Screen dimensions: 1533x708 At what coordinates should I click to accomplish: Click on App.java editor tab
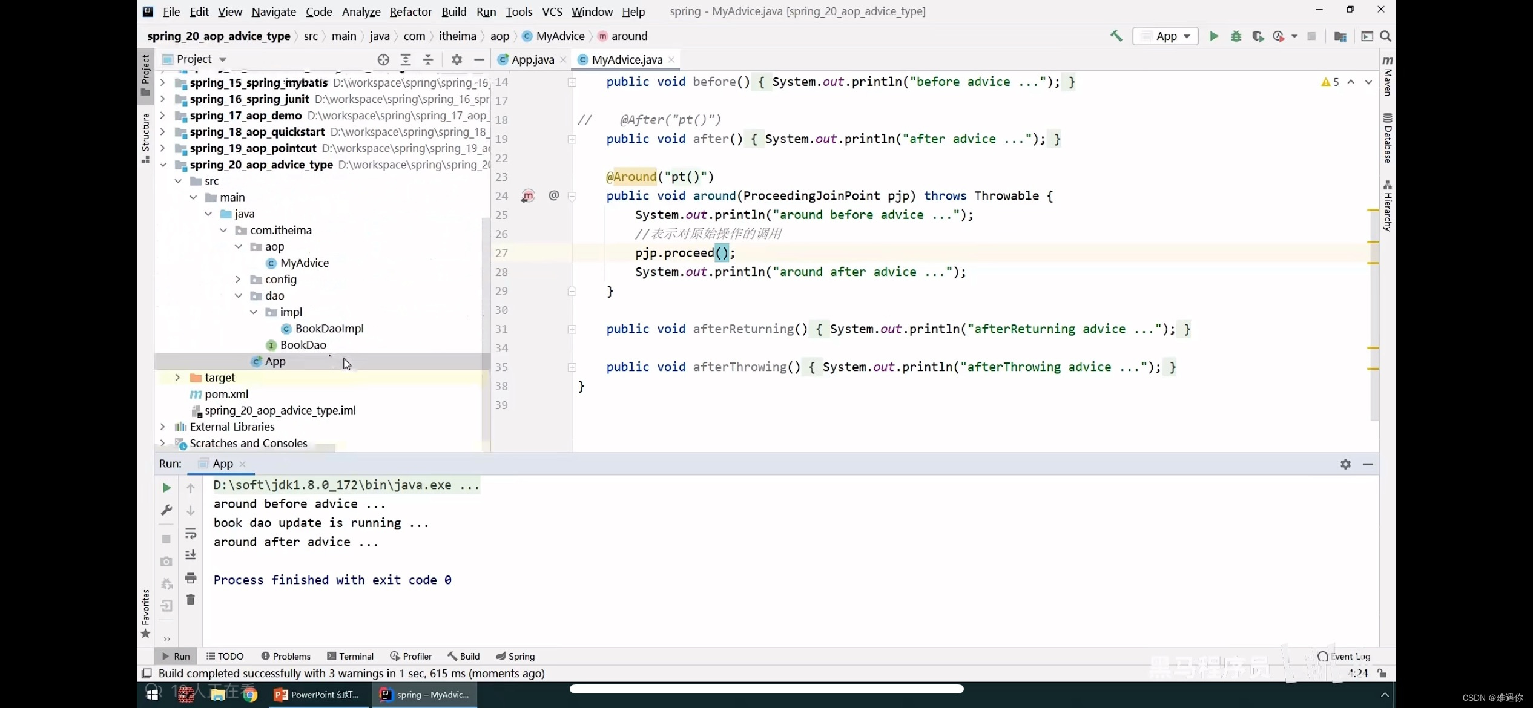click(532, 59)
